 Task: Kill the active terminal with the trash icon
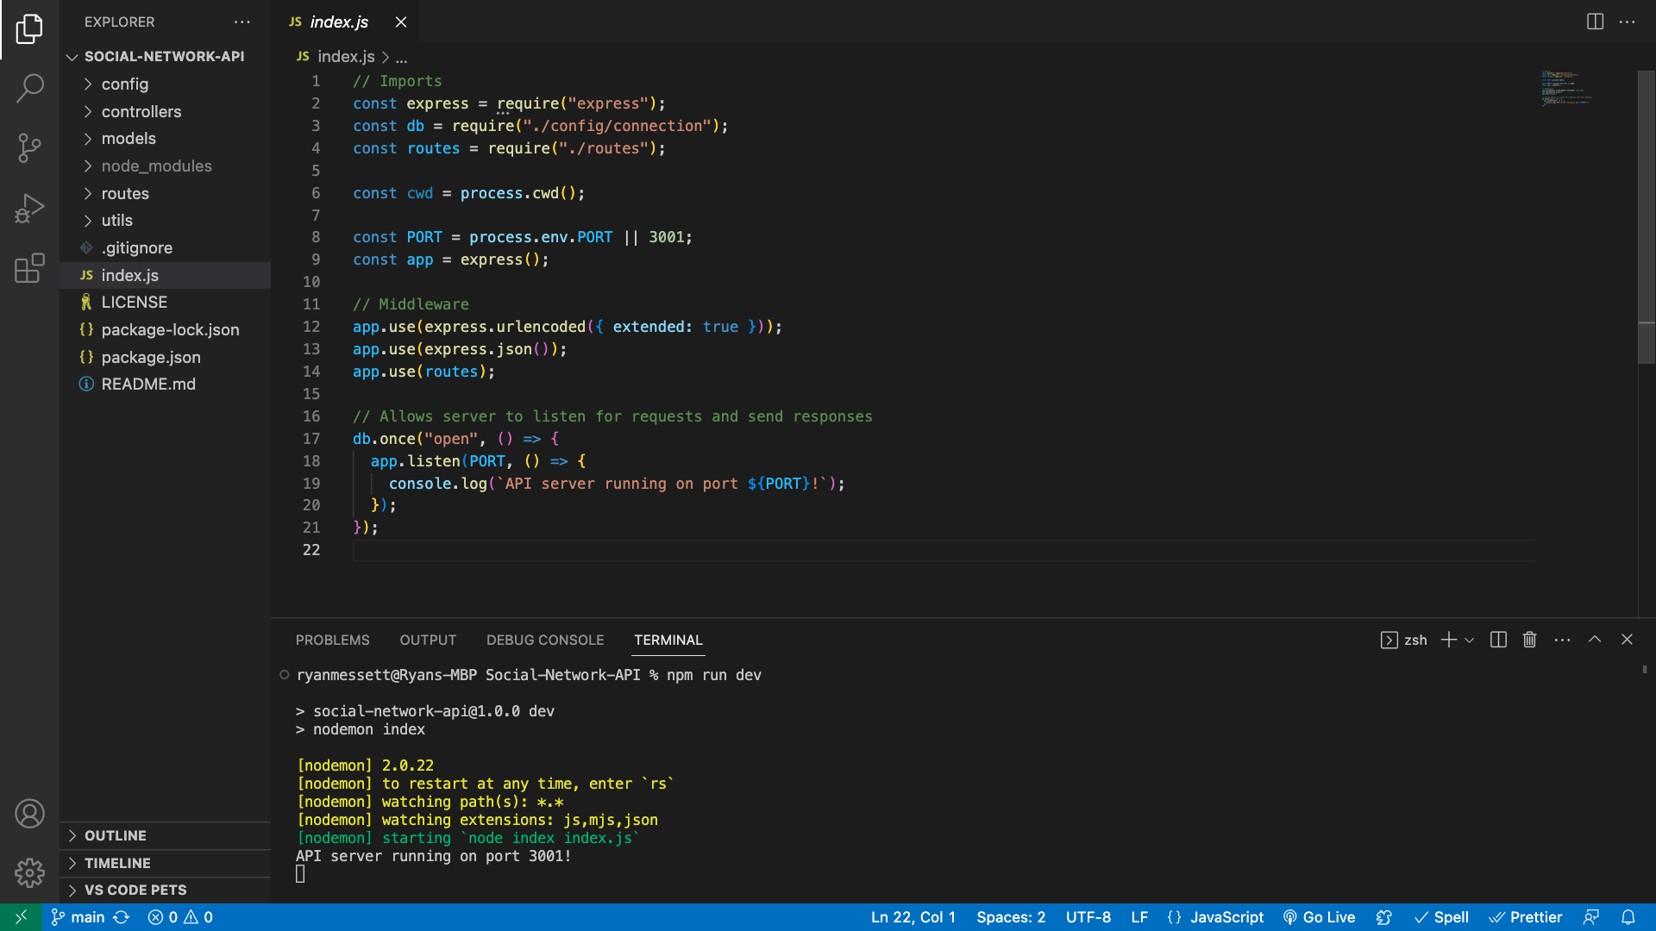point(1530,640)
